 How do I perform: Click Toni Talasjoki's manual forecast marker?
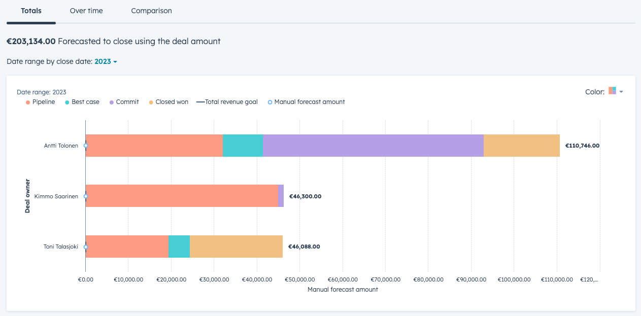click(x=85, y=247)
